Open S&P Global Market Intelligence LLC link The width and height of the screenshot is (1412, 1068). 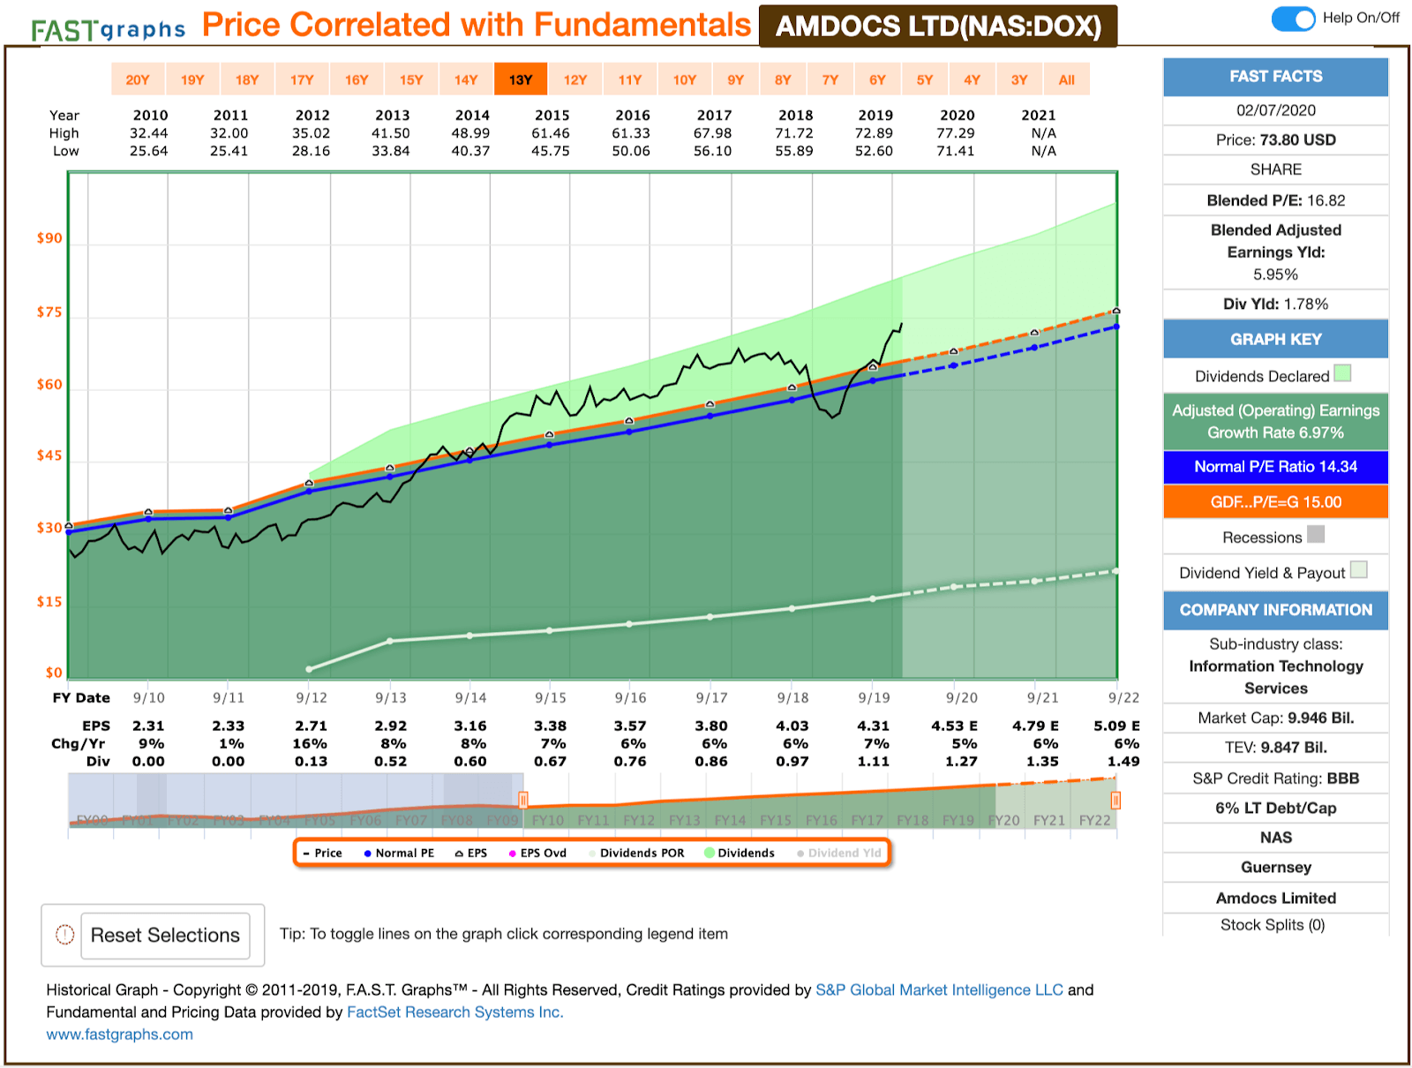939,990
